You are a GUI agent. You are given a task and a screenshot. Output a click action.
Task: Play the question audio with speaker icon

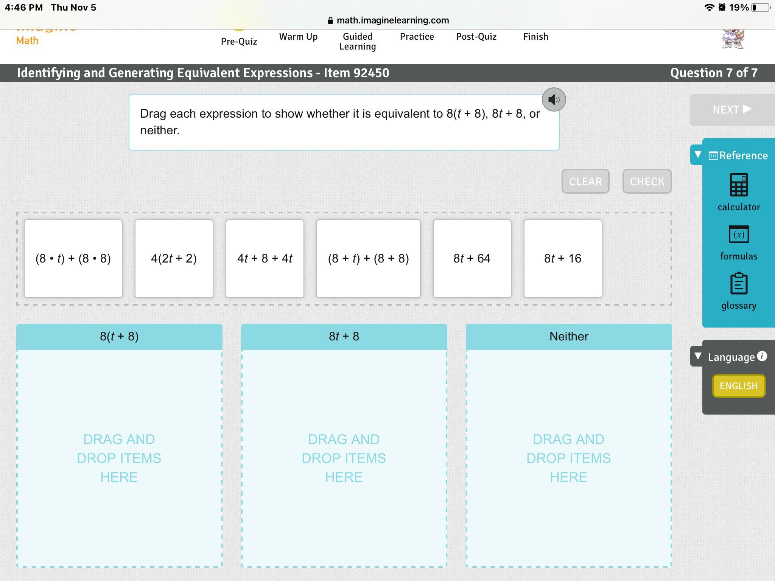[x=554, y=99]
